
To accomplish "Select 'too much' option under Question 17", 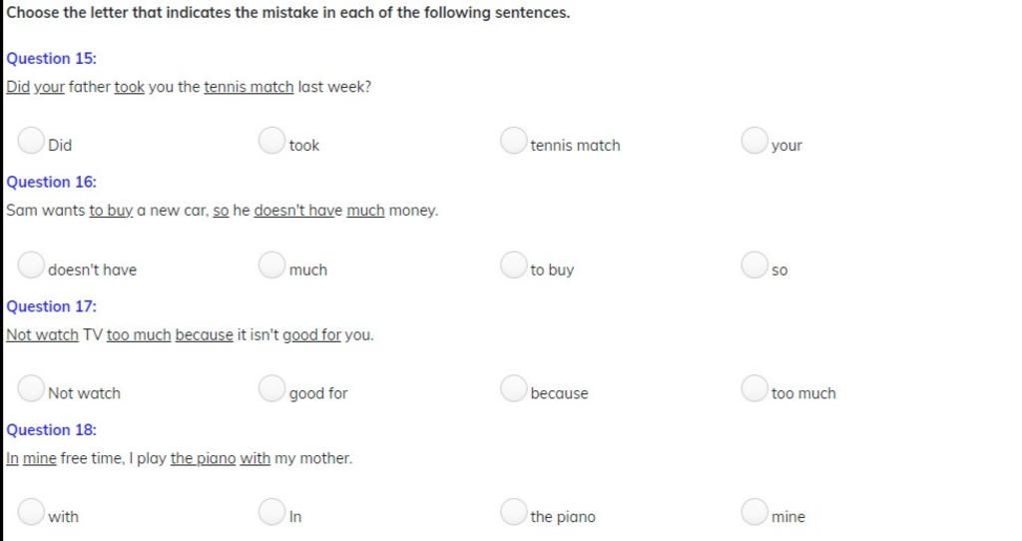I will (x=755, y=389).
